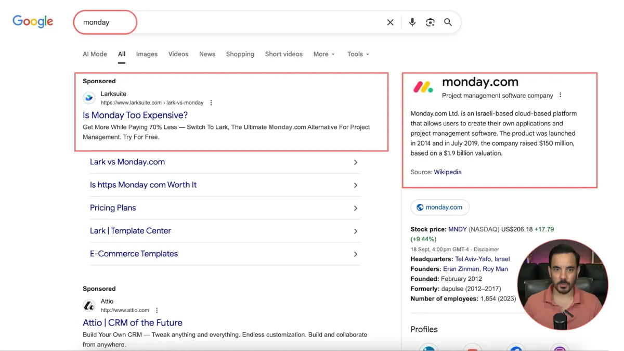Viewport: 624px width, 351px height.
Task: Switch to News tab
Action: click(207, 54)
